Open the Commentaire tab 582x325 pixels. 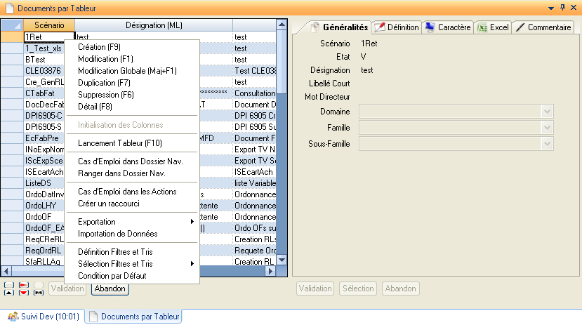[x=543, y=27]
